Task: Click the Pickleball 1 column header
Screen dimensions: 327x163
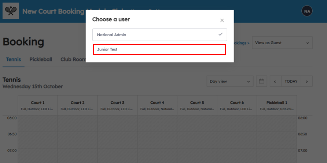Action: pyautogui.click(x=276, y=105)
